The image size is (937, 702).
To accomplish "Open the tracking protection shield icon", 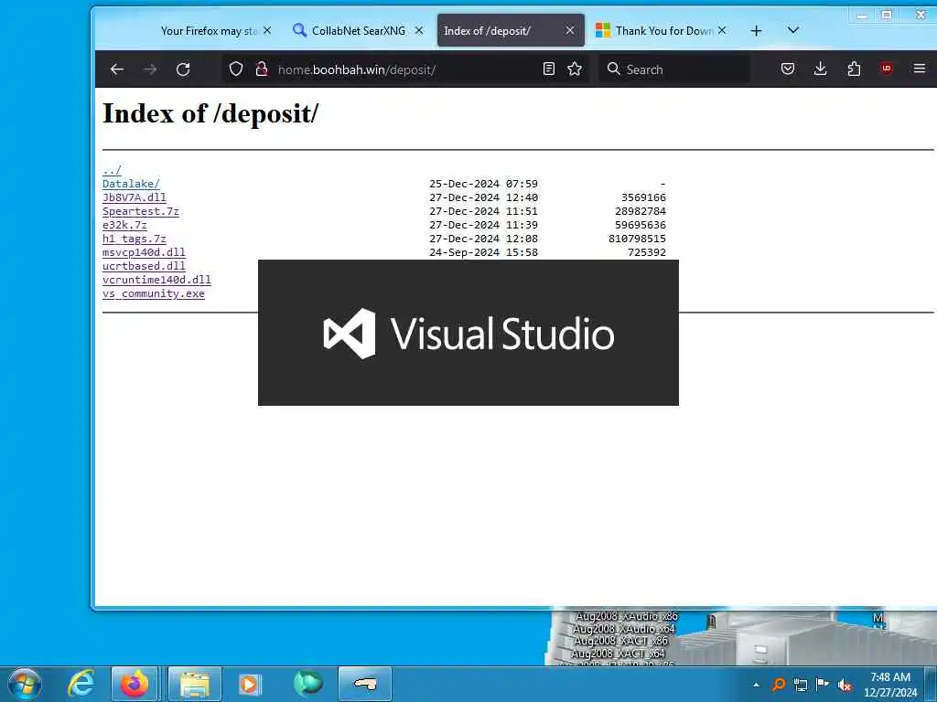I will pyautogui.click(x=236, y=69).
